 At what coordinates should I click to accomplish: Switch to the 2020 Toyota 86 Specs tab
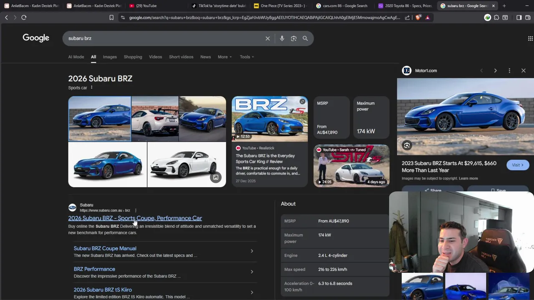406,6
